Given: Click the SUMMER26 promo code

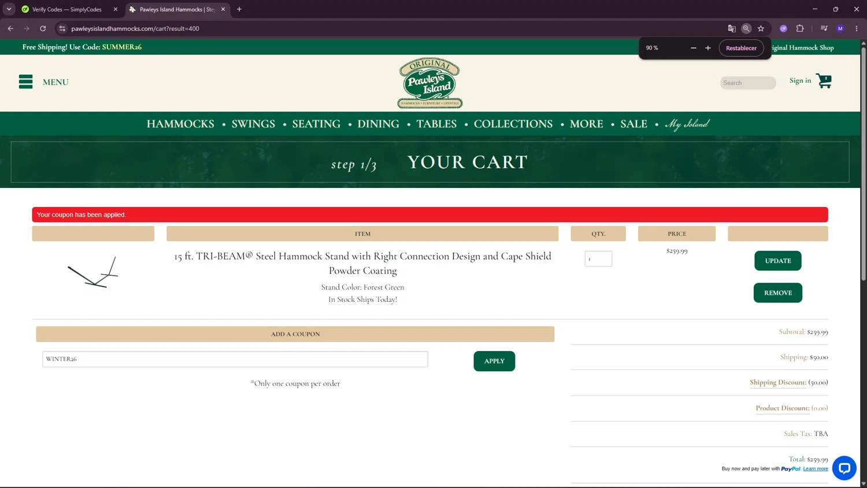Looking at the screenshot, I should (x=122, y=47).
